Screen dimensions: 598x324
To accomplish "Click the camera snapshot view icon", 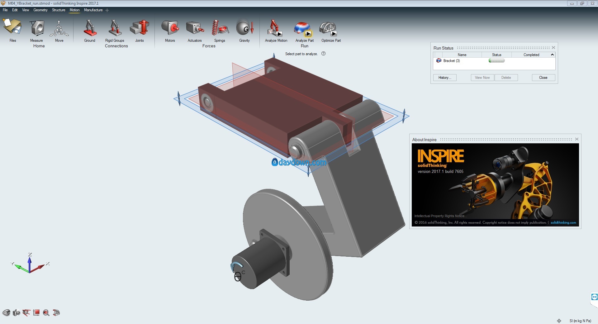I will pos(17,312).
